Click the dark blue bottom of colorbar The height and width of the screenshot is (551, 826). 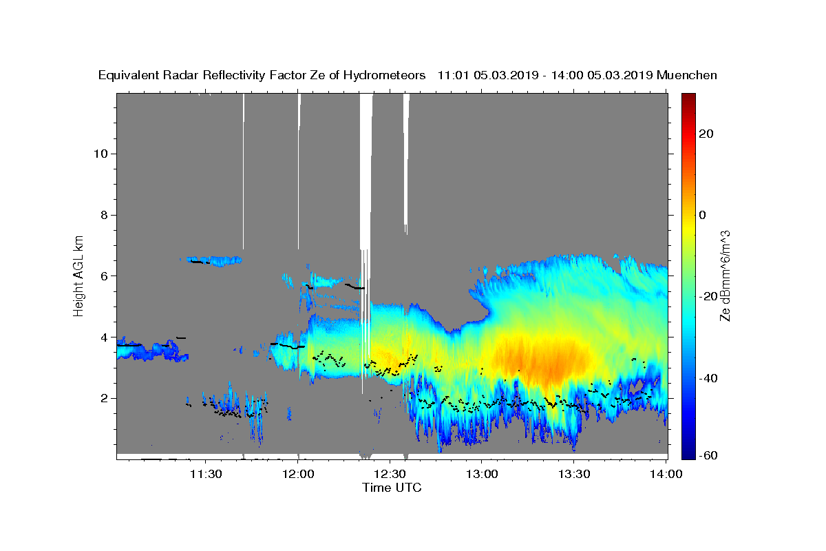[x=688, y=452]
